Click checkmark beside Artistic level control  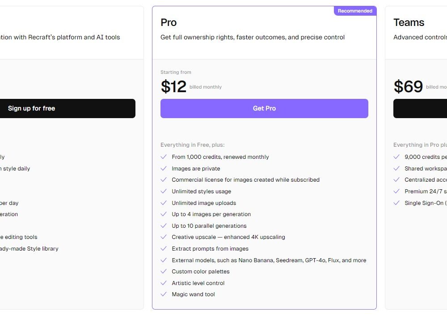click(x=164, y=283)
